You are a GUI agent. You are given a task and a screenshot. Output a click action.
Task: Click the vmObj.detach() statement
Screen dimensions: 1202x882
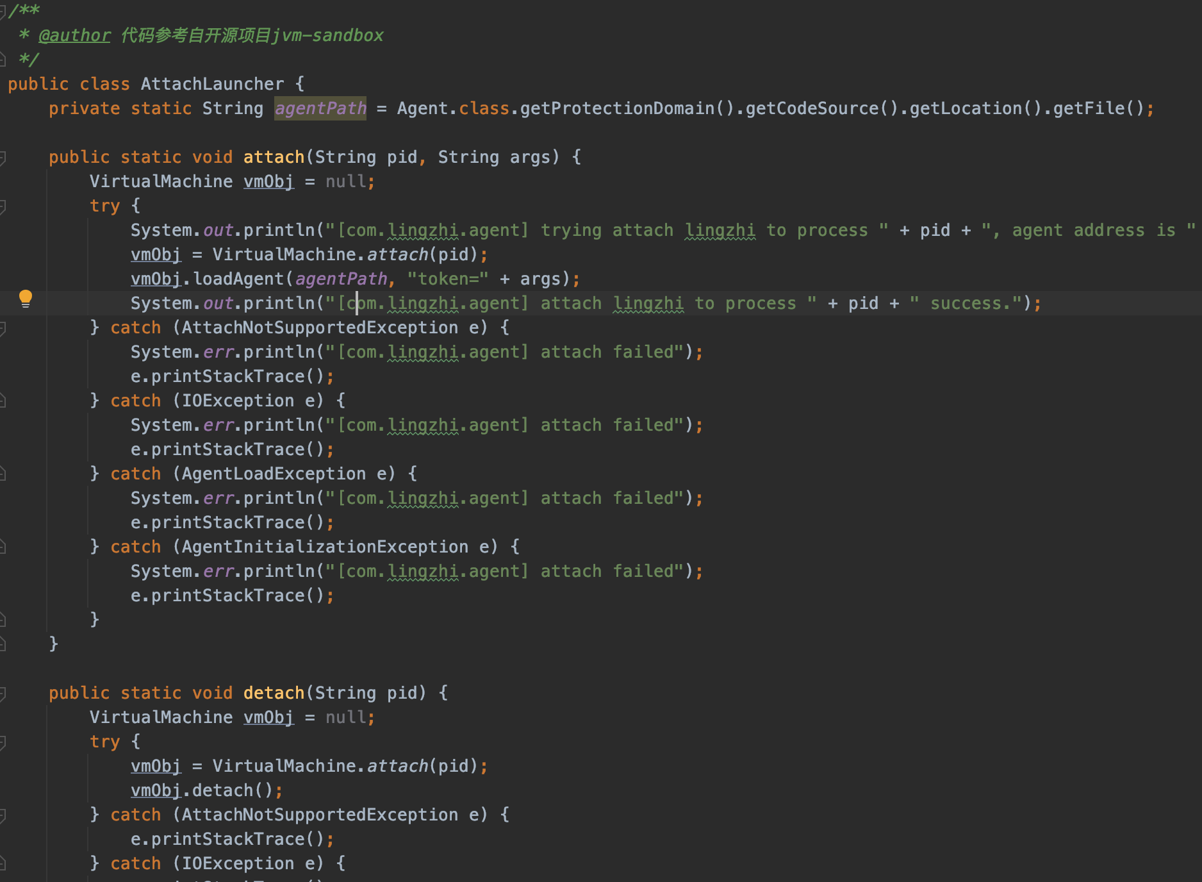click(x=205, y=790)
